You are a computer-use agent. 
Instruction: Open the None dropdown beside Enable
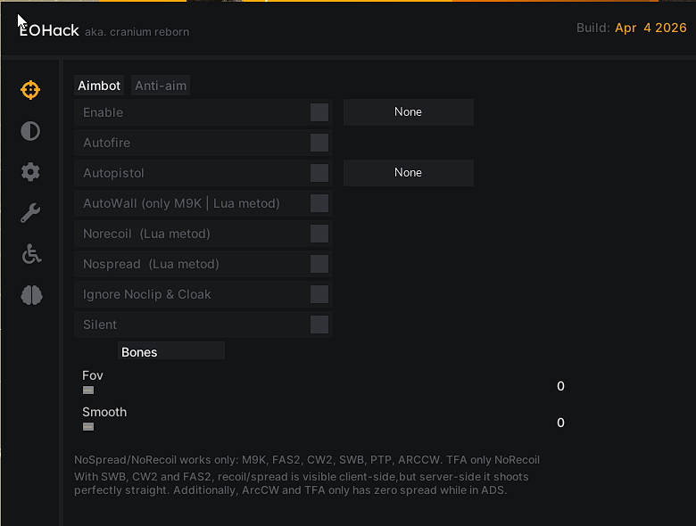point(408,112)
